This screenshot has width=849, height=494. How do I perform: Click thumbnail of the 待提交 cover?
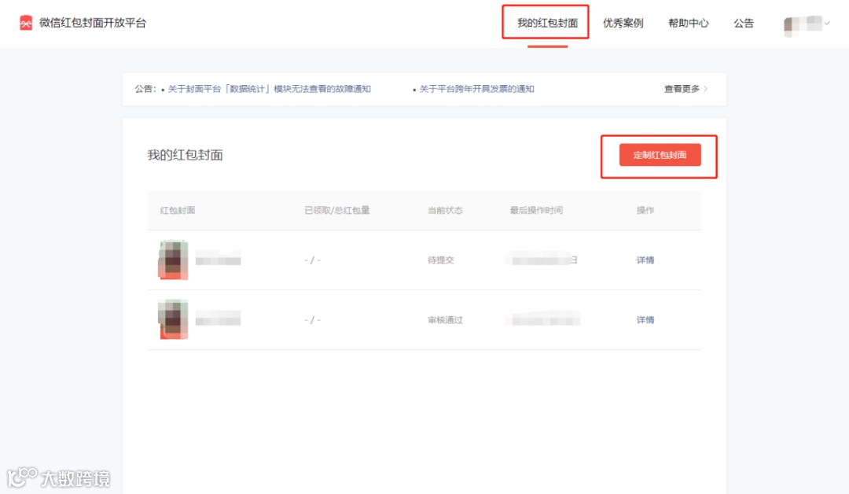pyautogui.click(x=173, y=260)
